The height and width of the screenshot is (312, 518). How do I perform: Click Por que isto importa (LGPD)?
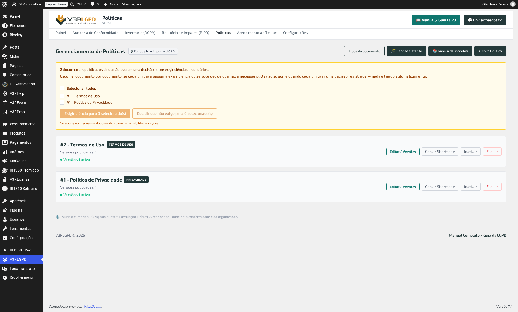[x=153, y=51]
